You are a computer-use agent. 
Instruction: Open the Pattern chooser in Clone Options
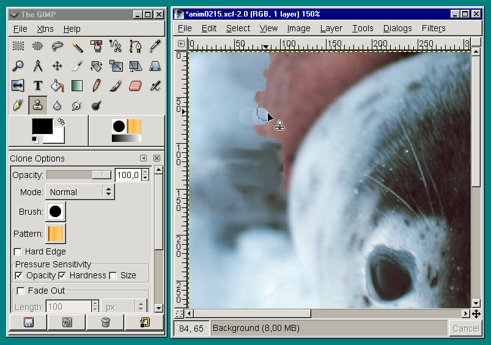pyautogui.click(x=56, y=234)
